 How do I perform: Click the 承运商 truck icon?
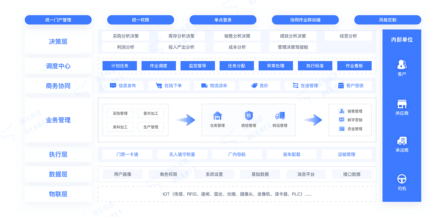pos(402,141)
